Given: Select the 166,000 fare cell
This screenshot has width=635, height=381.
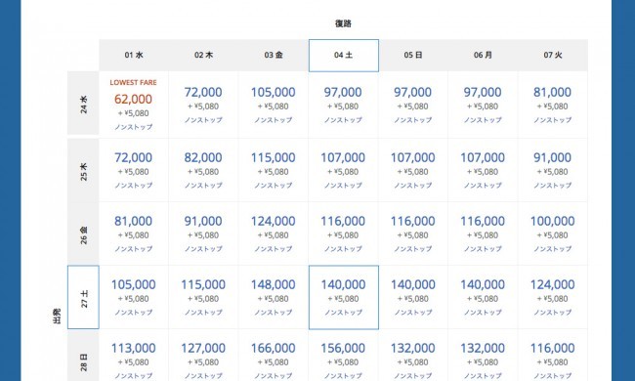Looking at the screenshot, I should (274, 355).
